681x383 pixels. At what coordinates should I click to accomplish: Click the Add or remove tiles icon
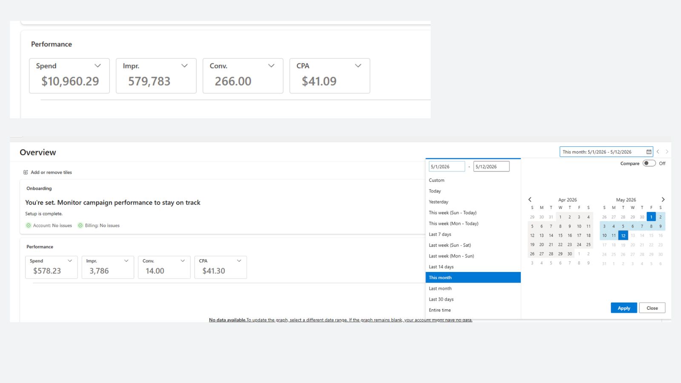point(26,172)
